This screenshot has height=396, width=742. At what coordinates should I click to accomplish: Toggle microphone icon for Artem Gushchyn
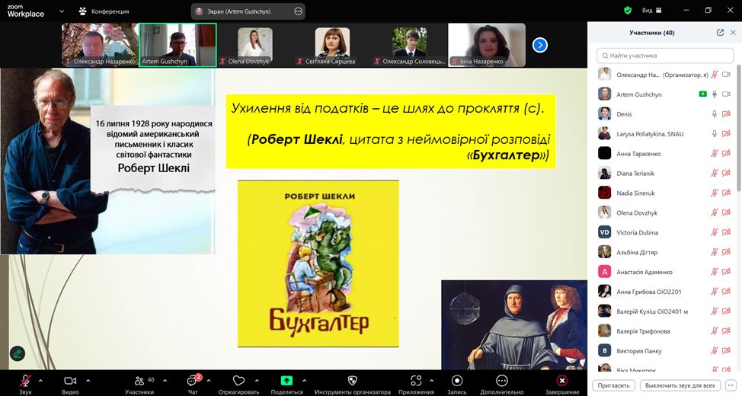coord(715,94)
